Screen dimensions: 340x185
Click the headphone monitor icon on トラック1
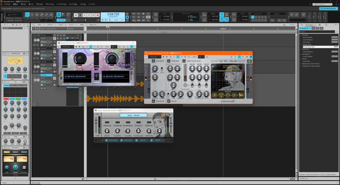click(64, 35)
